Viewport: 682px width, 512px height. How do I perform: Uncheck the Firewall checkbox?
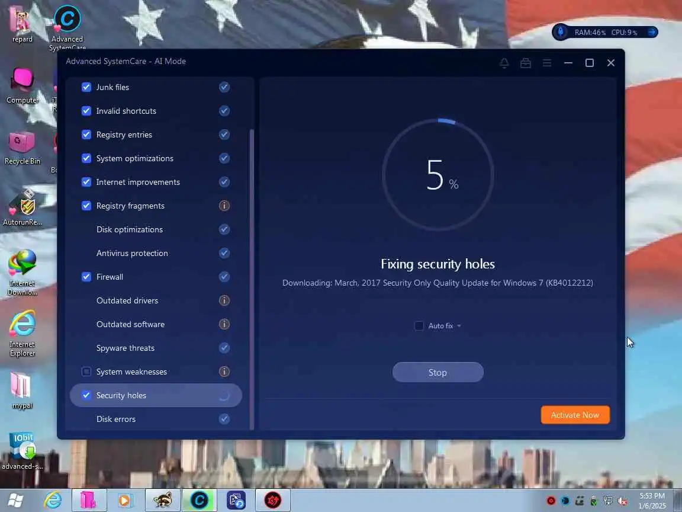tap(86, 277)
